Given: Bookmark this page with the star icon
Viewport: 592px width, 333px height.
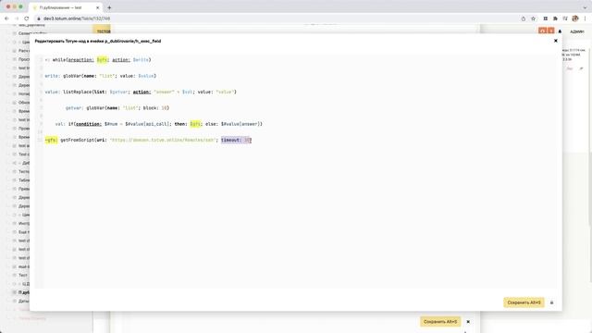Looking at the screenshot, I should [x=533, y=18].
